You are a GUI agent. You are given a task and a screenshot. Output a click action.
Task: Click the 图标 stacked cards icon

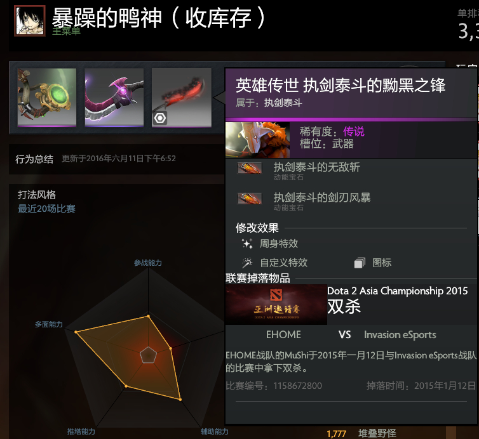pyautogui.click(x=360, y=263)
